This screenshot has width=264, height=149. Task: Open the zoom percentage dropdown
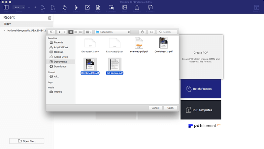18,7
